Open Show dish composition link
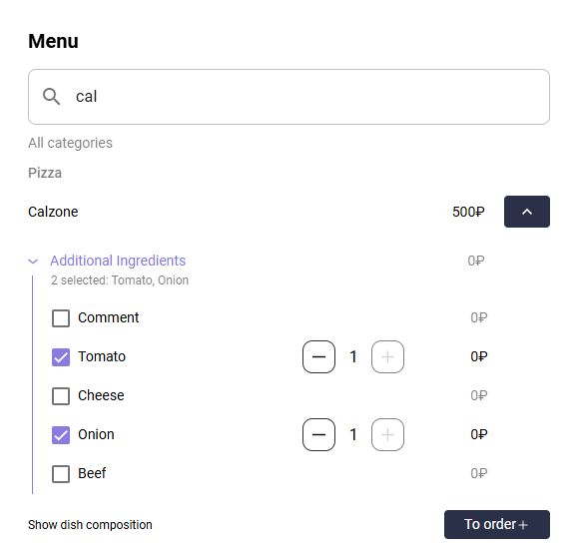The image size is (578, 552). click(x=90, y=525)
